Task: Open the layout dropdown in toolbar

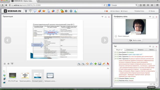Action: coord(66,11)
